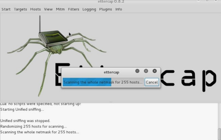Select 'Randomizing 255 hosts for scanning...' log line
Viewport: 221px width, 140px height.
pyautogui.click(x=33, y=126)
